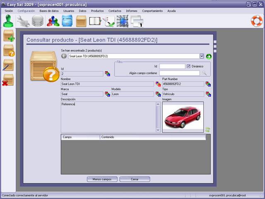Open the reports checklist icon
Screen dimensions: 265x199
tap(108, 21)
